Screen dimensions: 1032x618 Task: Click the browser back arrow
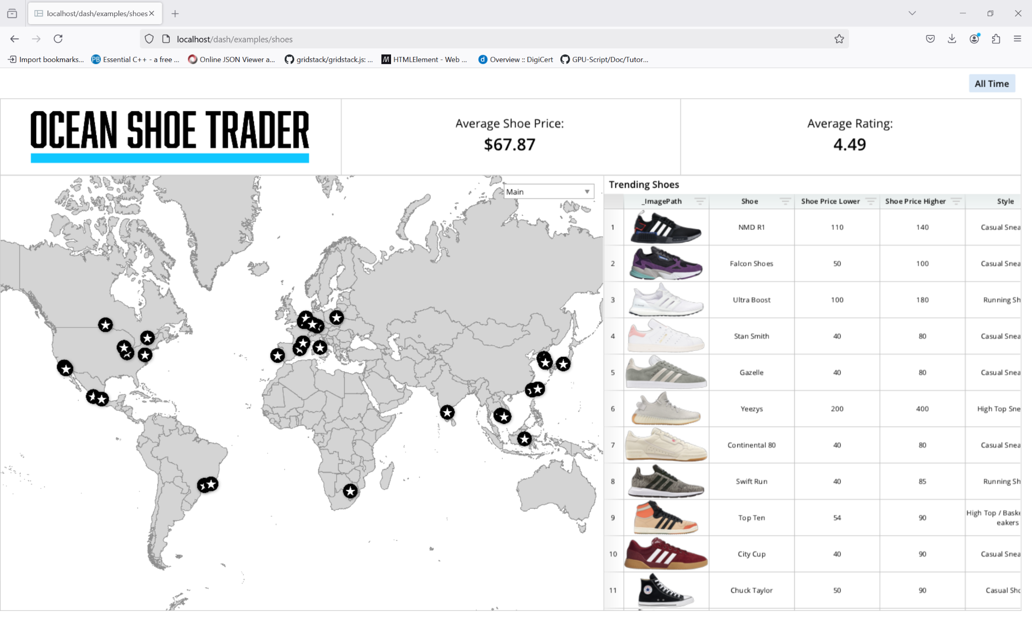pyautogui.click(x=15, y=39)
